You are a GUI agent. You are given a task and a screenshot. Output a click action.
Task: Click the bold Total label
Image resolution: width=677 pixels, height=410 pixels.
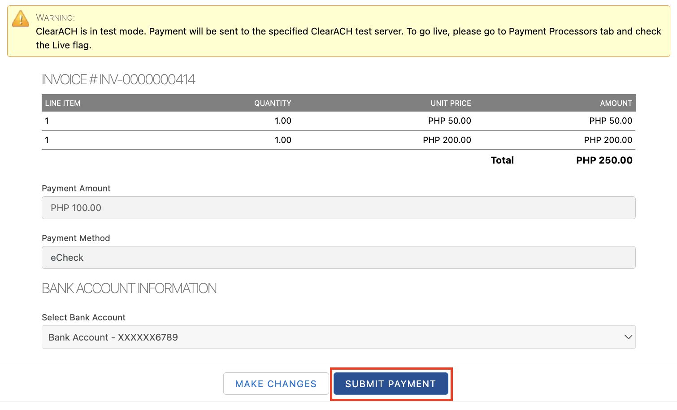(x=502, y=160)
